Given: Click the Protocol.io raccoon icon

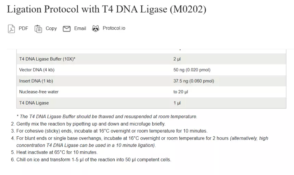Looking at the screenshot, I should pyautogui.click(x=95, y=28).
